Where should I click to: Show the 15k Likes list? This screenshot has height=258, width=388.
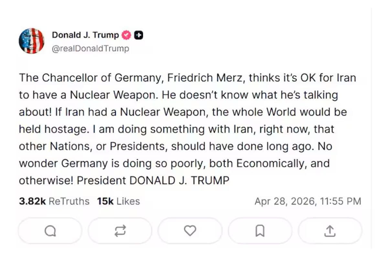(x=118, y=201)
